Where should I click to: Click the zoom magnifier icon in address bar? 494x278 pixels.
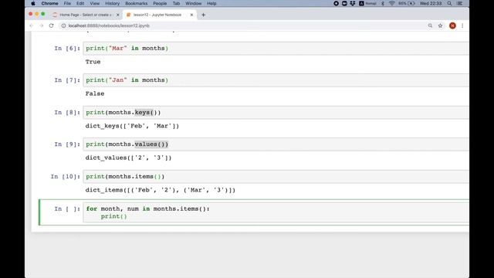coord(430,25)
